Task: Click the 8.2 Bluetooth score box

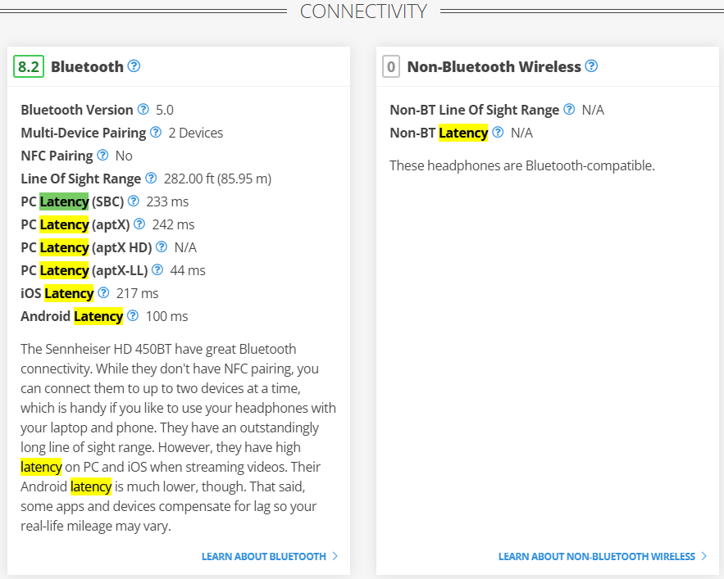Action: tap(29, 66)
